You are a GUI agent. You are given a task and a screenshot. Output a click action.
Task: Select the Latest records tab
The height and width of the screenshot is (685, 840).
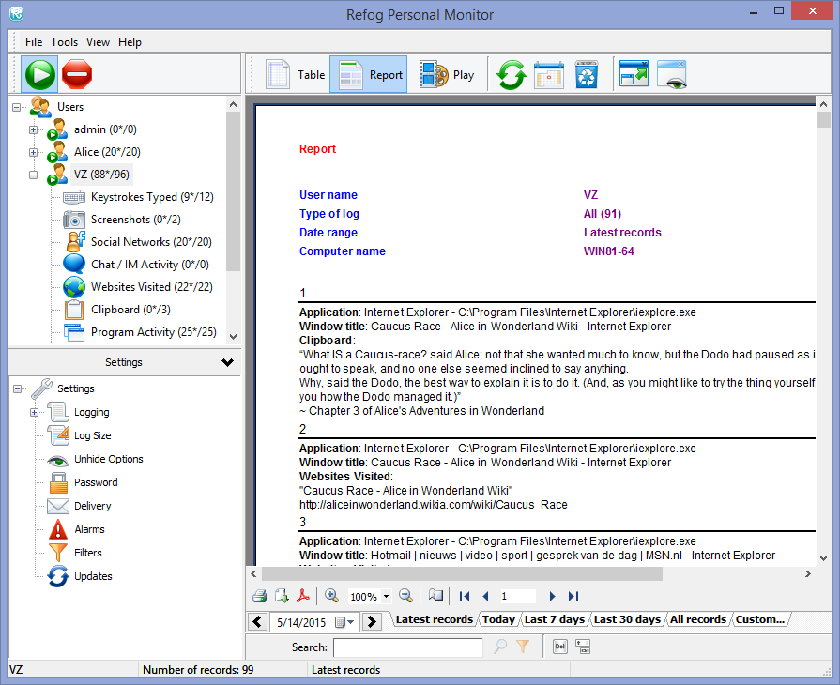pos(434,619)
